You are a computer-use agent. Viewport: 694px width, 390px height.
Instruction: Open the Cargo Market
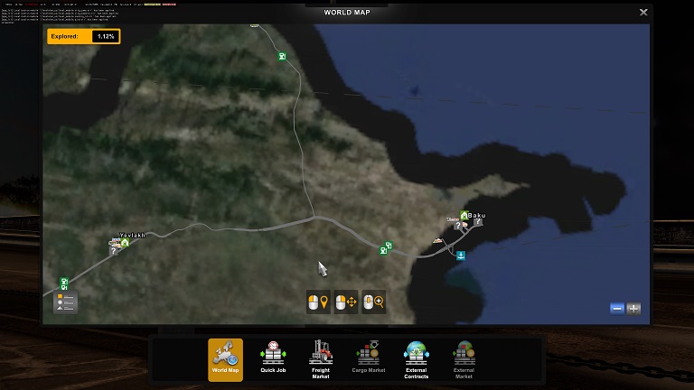pyautogui.click(x=369, y=359)
